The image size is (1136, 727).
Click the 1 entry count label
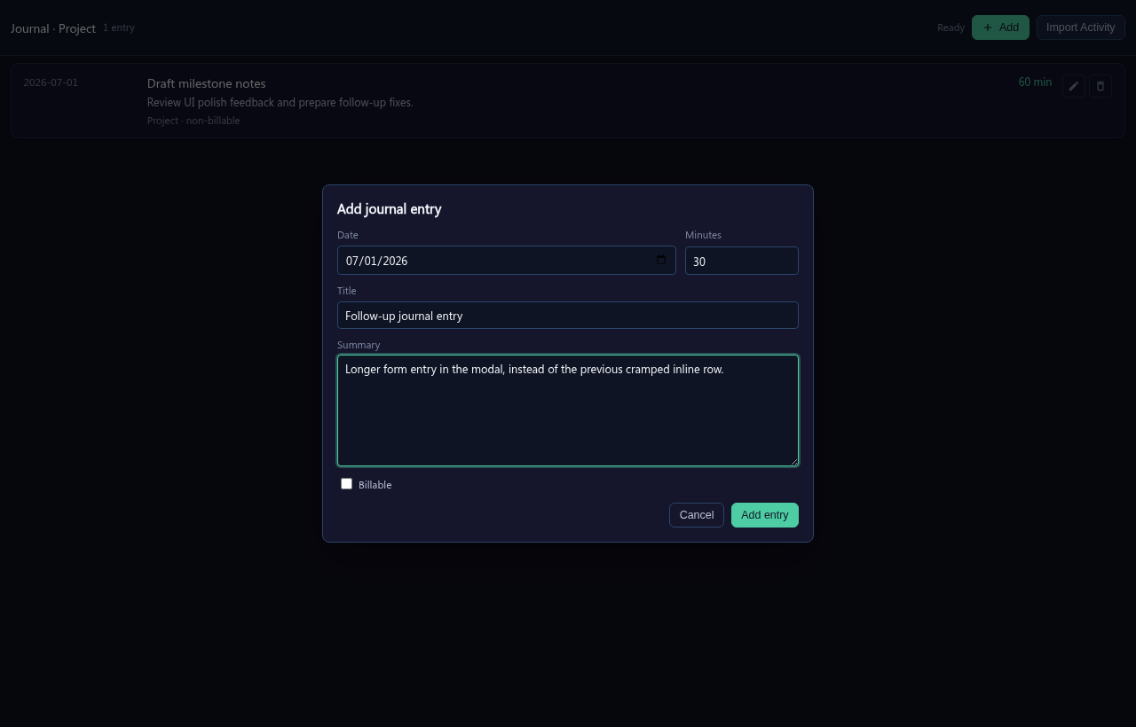tap(119, 27)
